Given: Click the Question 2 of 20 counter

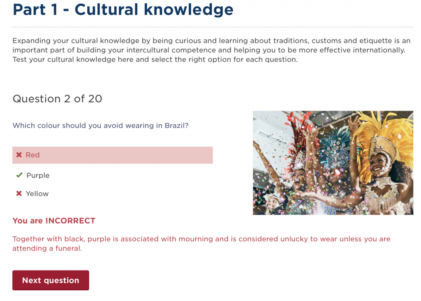Looking at the screenshot, I should pos(57,99).
